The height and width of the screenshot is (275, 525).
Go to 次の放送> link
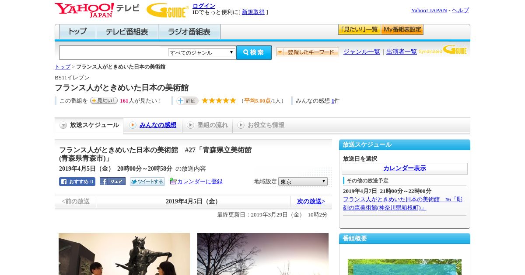(311, 201)
